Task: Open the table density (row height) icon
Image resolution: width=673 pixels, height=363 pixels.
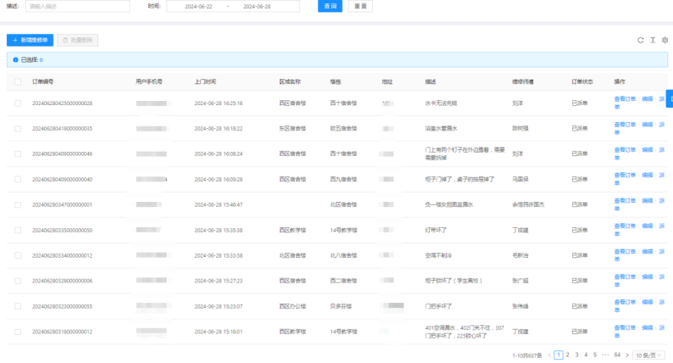Action: click(x=653, y=40)
